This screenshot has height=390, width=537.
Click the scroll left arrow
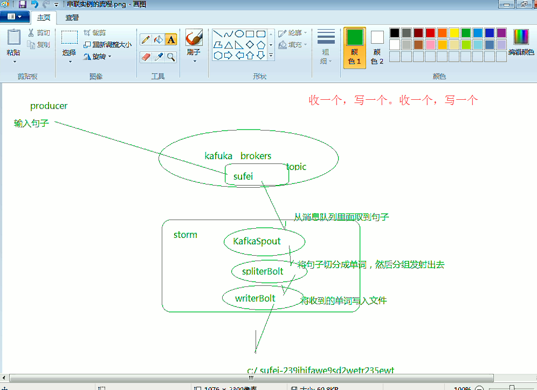4,378
